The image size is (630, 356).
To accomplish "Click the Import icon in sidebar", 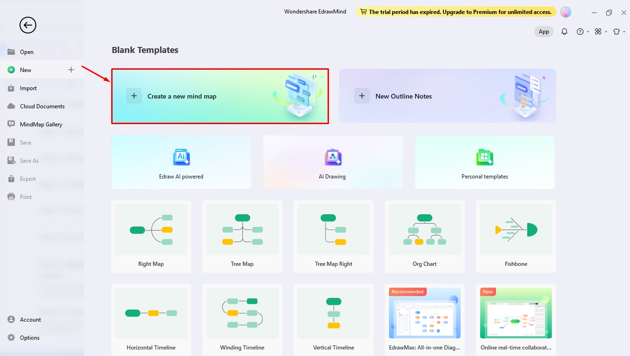I will (11, 88).
